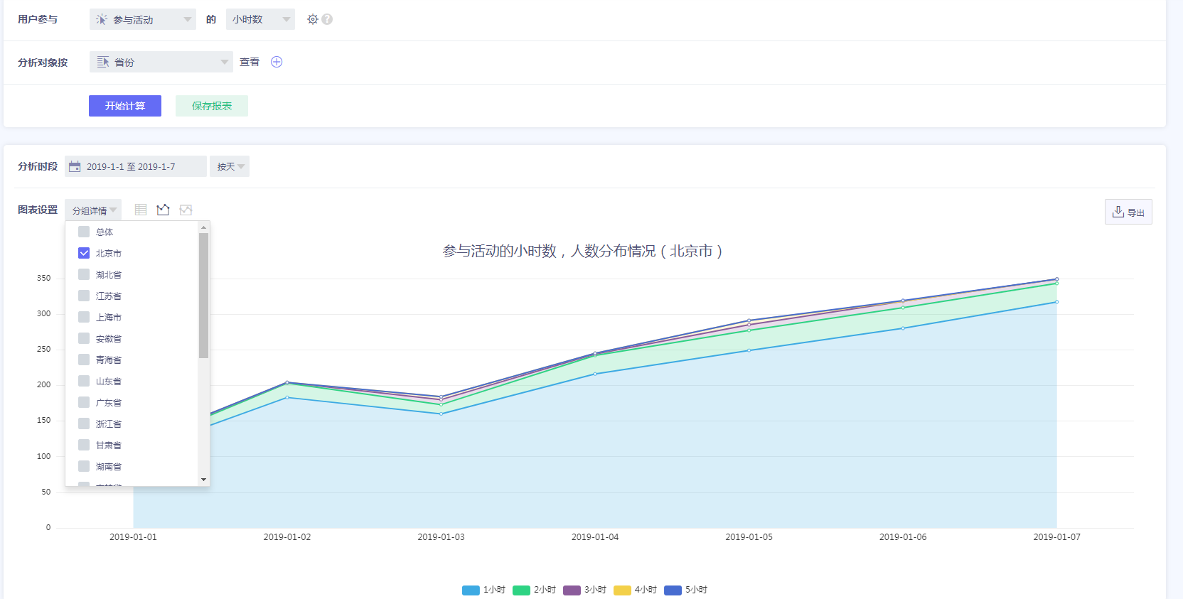Toggle the 1小时 legend color swatch
This screenshot has width=1183, height=599.
(x=471, y=590)
